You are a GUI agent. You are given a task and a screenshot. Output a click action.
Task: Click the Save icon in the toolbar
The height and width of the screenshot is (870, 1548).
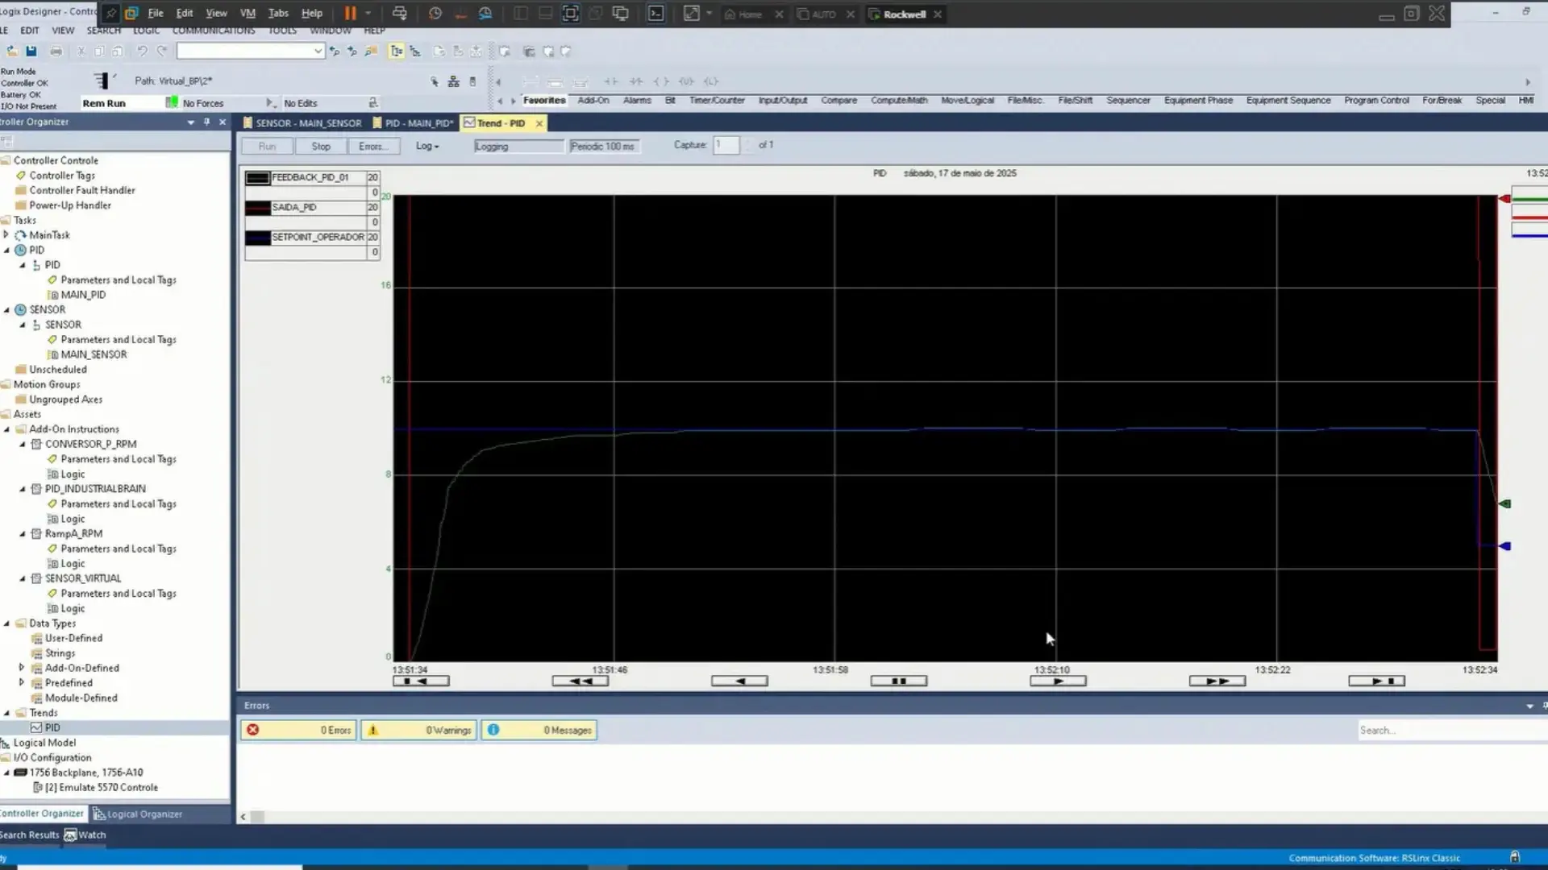(x=31, y=52)
